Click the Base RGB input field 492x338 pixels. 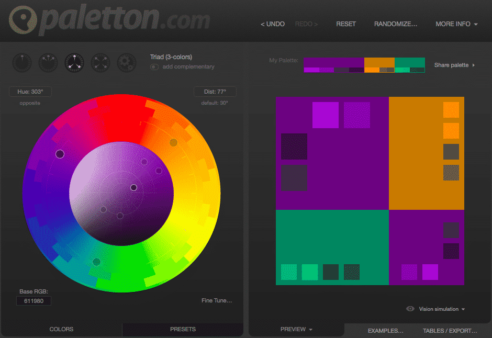[x=33, y=301]
